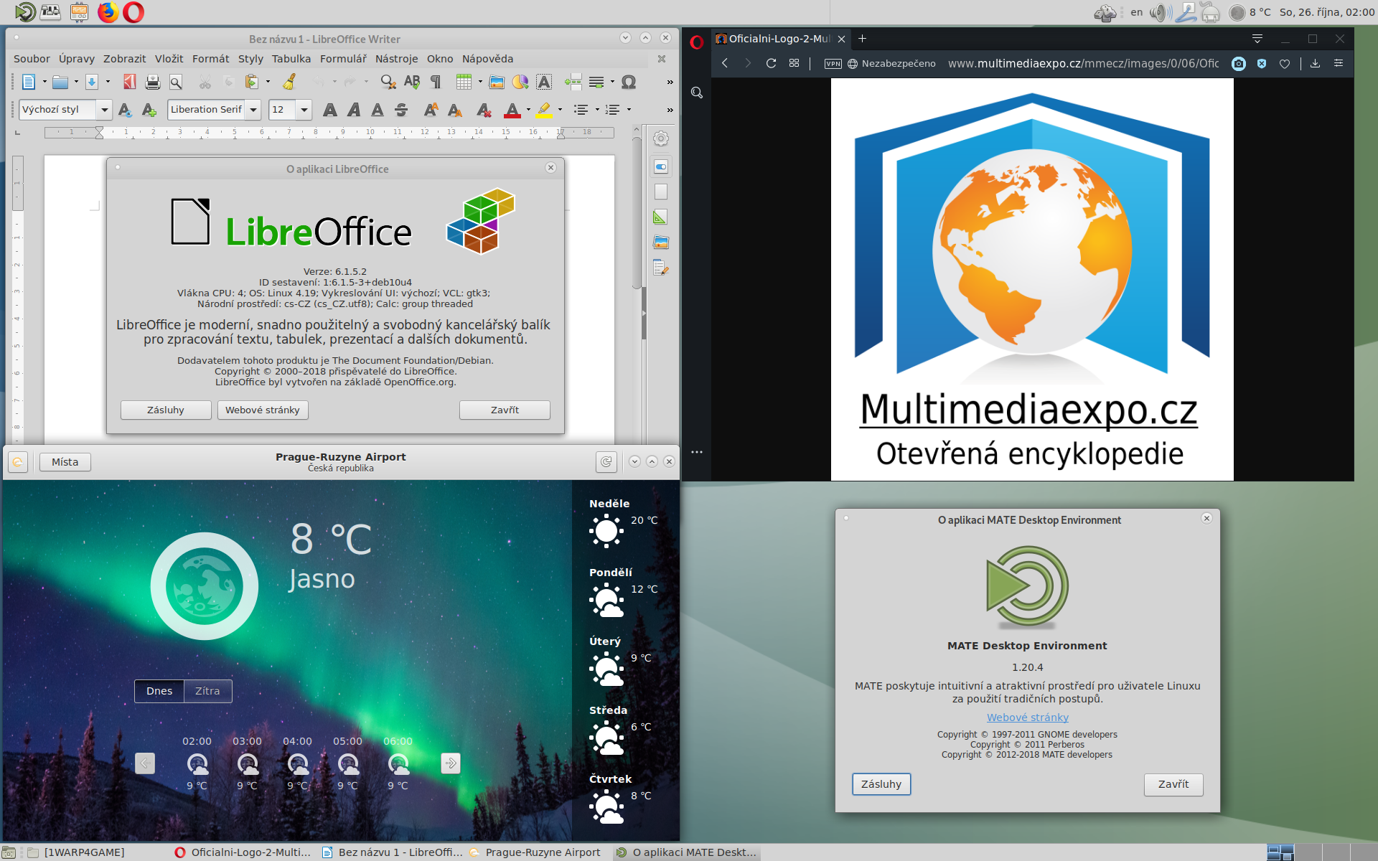Open the Nástroje menu
Image resolution: width=1378 pixels, height=861 pixels.
[x=396, y=59]
